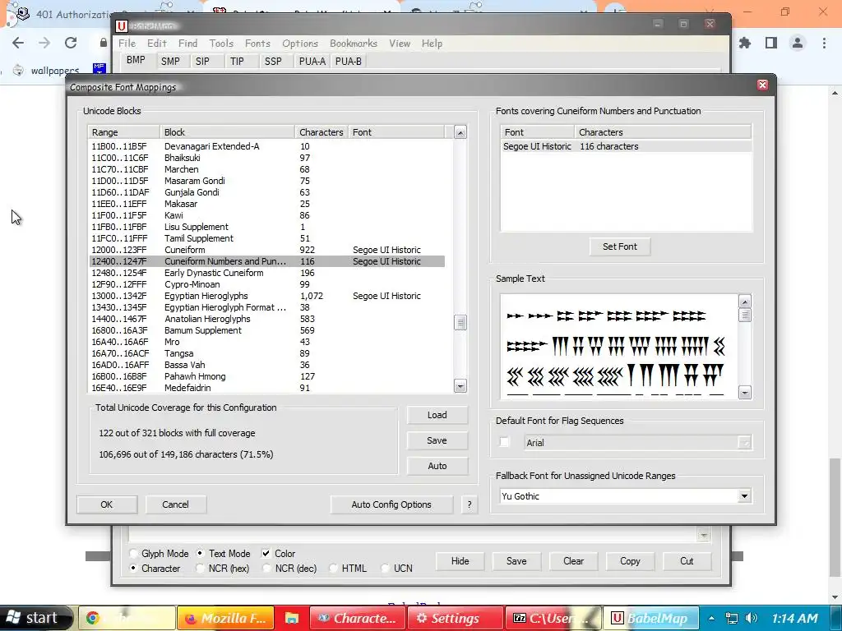Show hidden tray icons arrow
The width and height of the screenshot is (842, 631).
(711, 618)
